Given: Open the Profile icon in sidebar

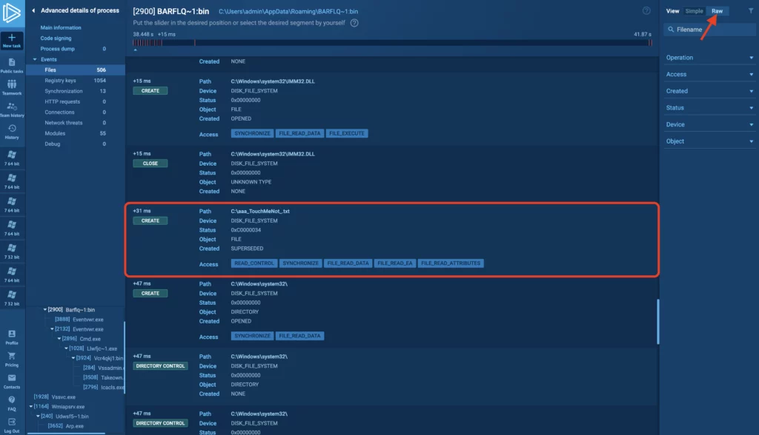Looking at the screenshot, I should point(12,334).
